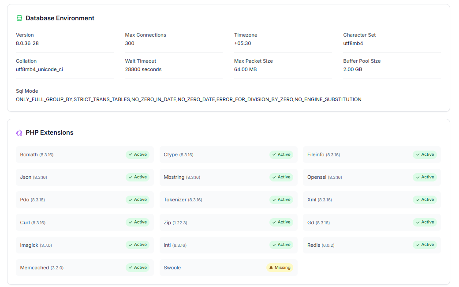459x287 pixels.
Task: Select the Timezone value +05:30
Action: (243, 43)
